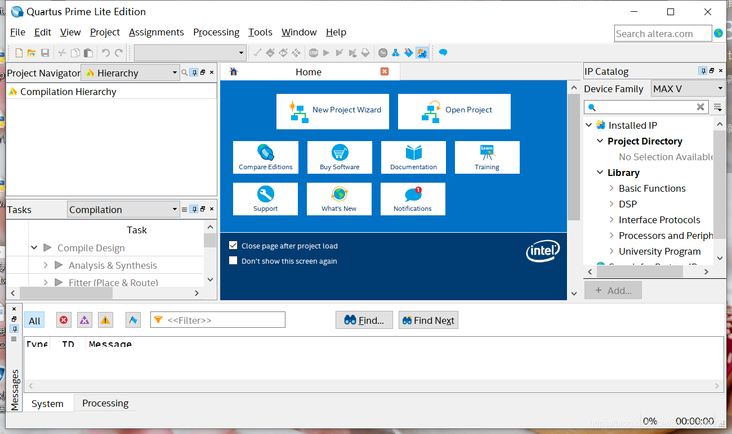
Task: Expand the University Program library folder
Action: 612,251
